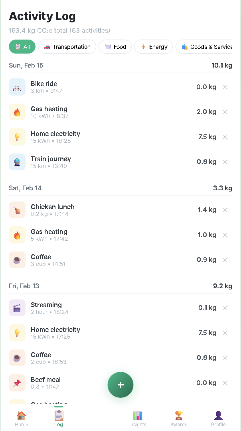Open the Saturday Coffee 3 cup entry
The image size is (241, 431).
[120, 260]
